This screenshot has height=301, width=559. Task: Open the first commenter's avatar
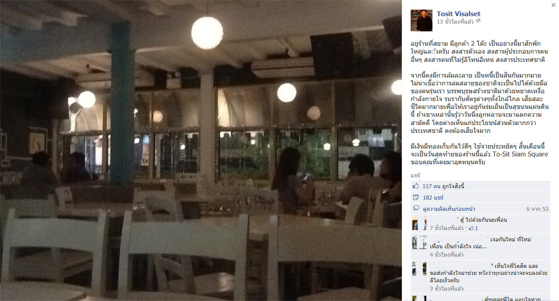pos(419,223)
